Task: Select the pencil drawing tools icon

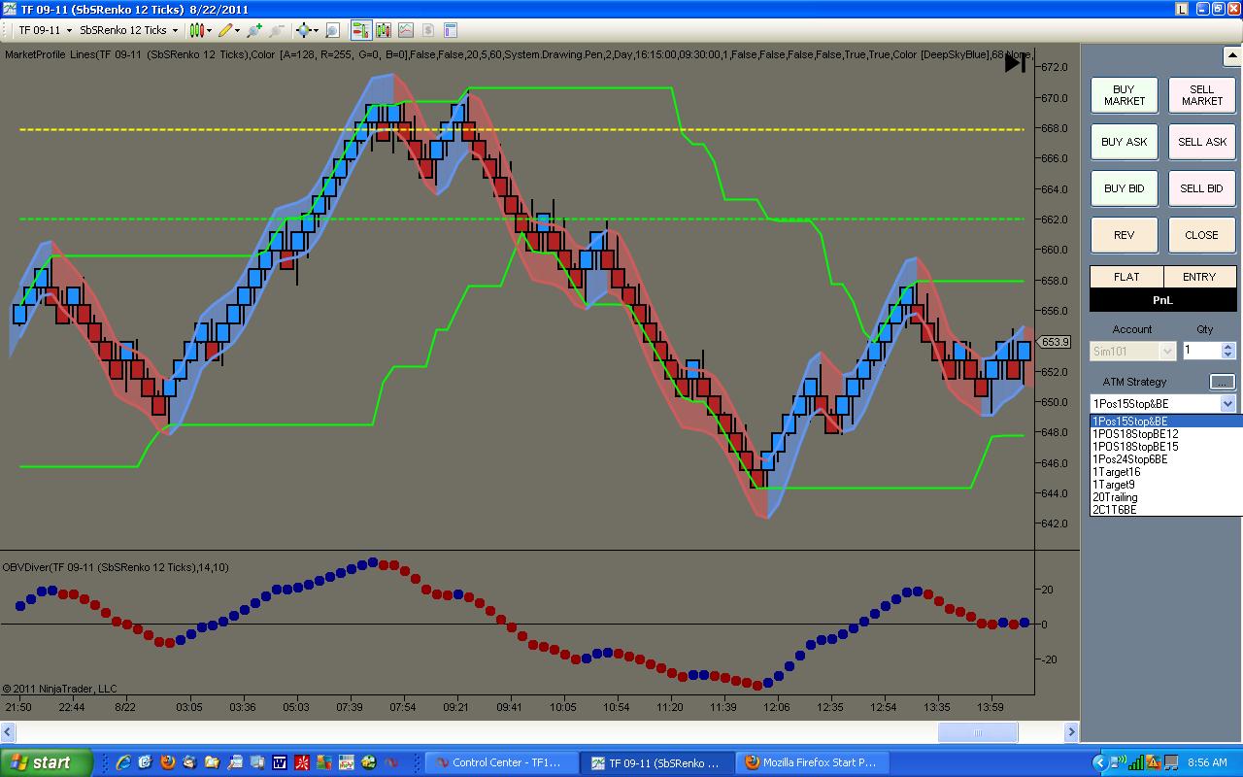Action: click(x=224, y=30)
